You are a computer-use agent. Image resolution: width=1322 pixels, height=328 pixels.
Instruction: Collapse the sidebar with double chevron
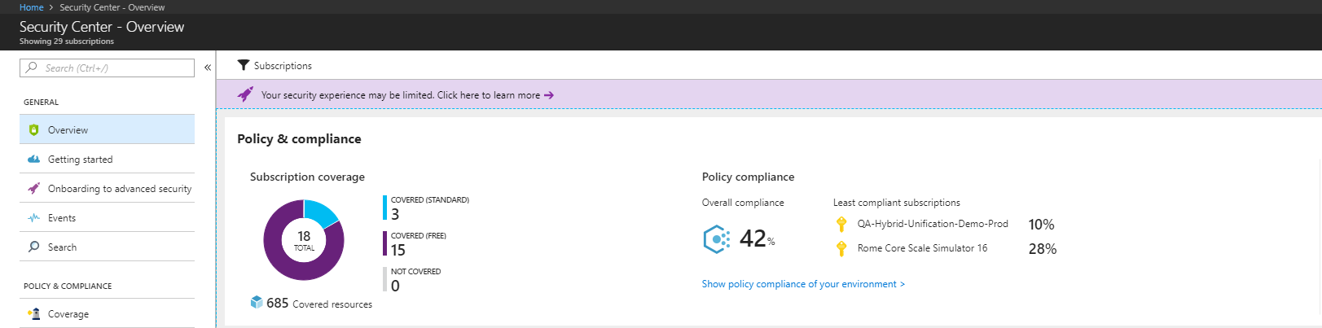tap(208, 68)
